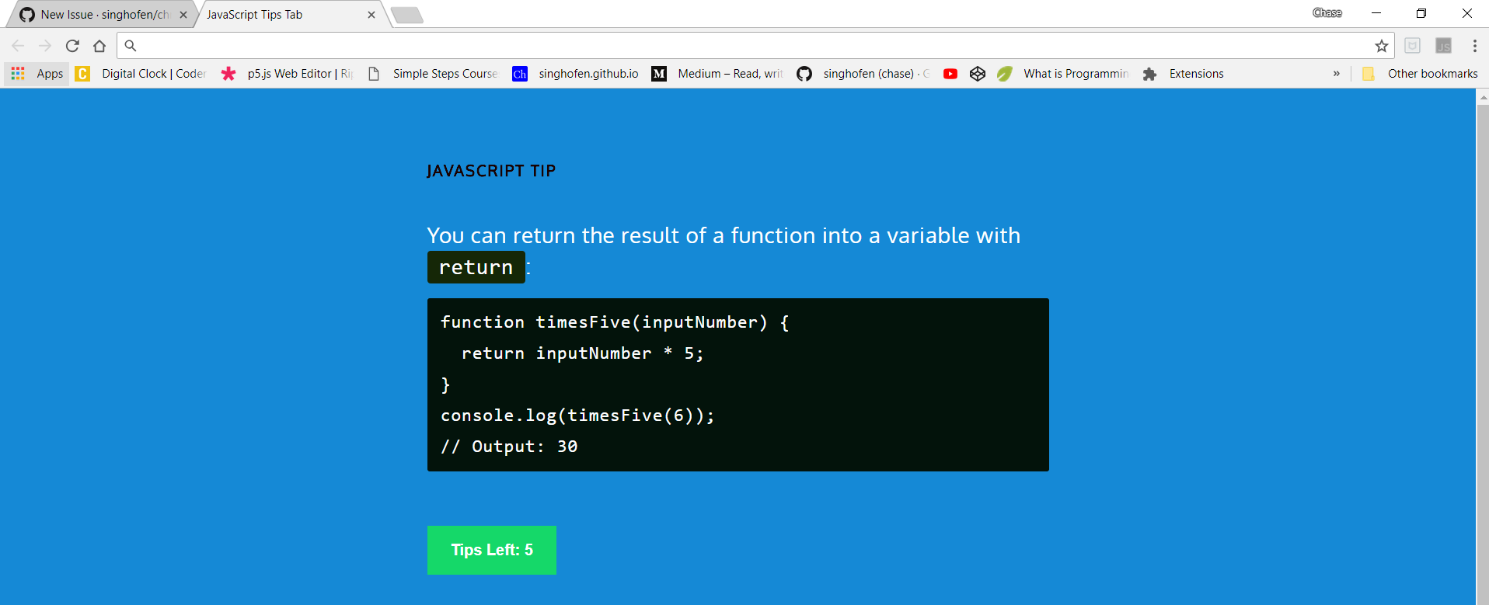
Task: Open the YouTube bookmark icon
Action: click(x=950, y=74)
